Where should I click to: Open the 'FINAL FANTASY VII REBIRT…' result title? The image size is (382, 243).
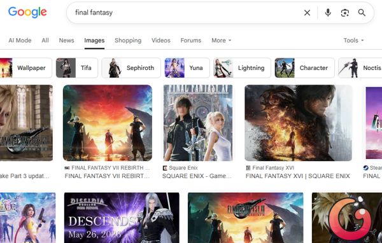click(107, 176)
